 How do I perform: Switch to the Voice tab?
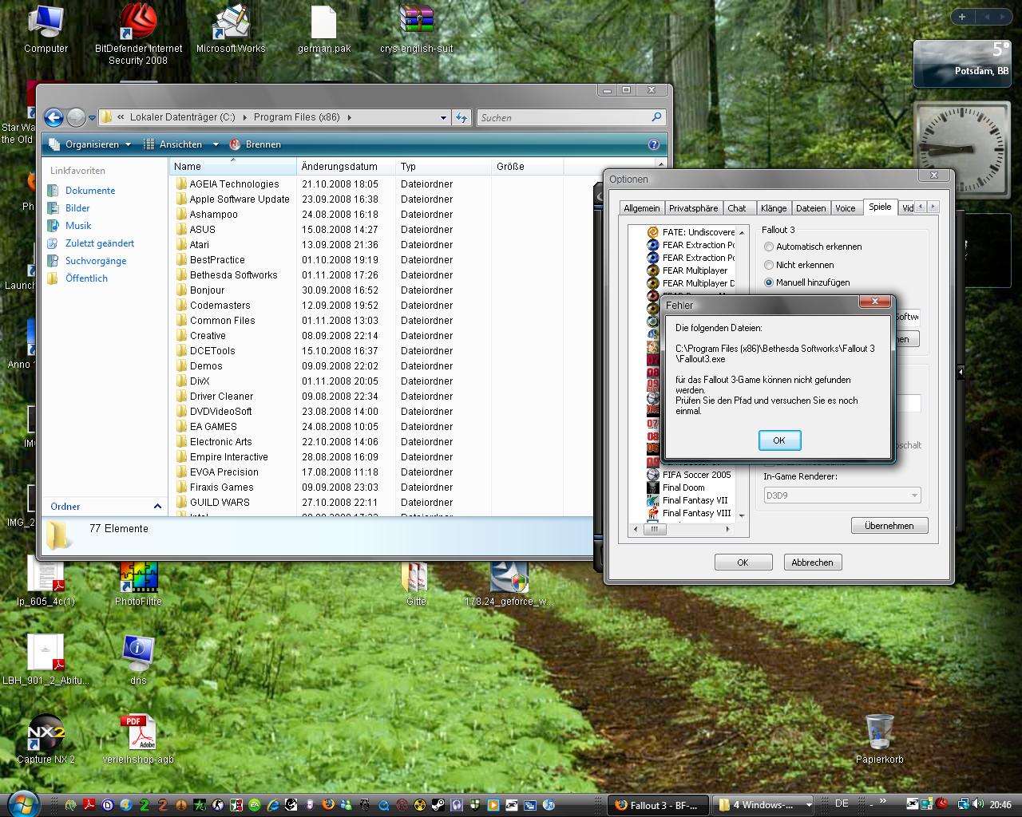tap(846, 208)
